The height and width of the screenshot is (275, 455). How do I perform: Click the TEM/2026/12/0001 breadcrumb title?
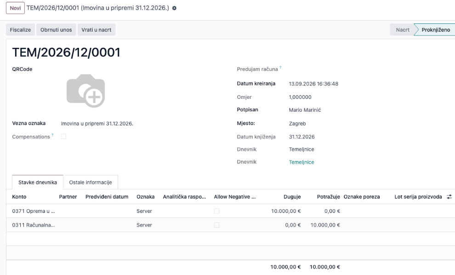[x=98, y=8]
